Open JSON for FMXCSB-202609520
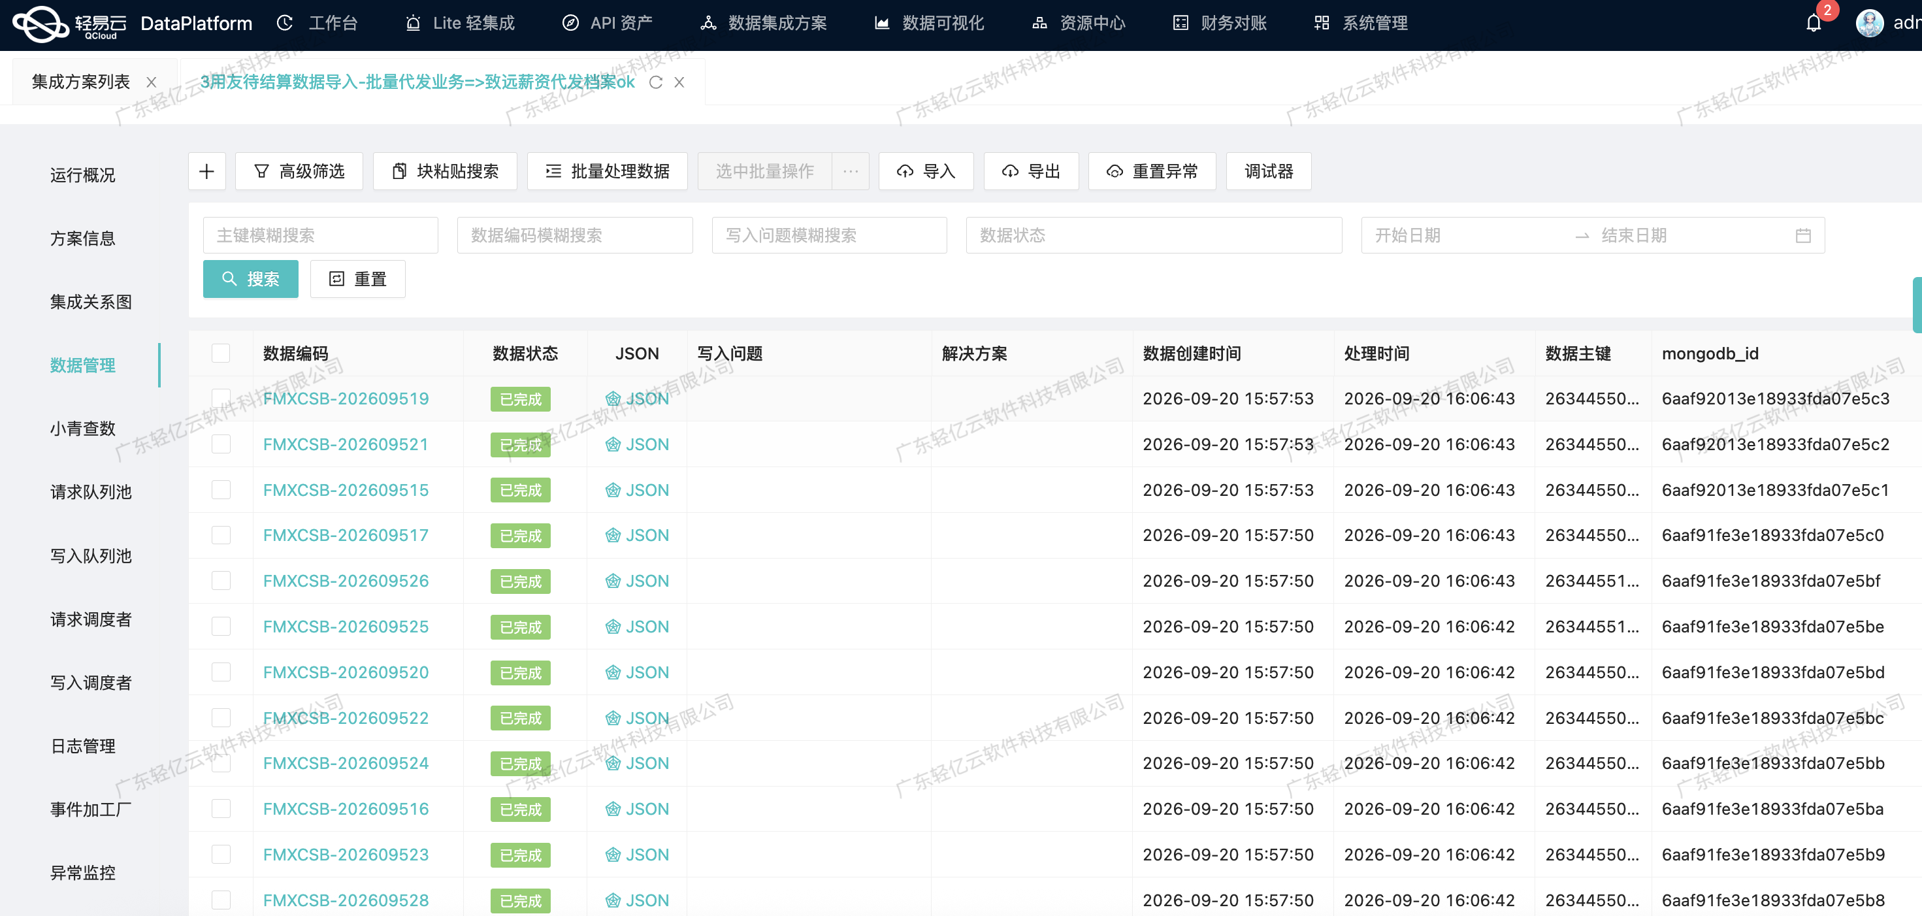 tap(637, 672)
